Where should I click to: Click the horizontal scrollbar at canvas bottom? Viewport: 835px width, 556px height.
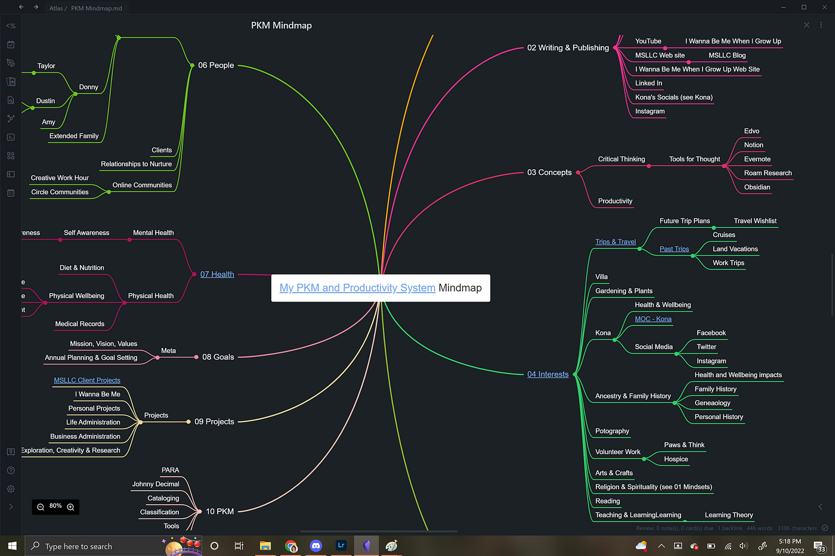pos(379,531)
